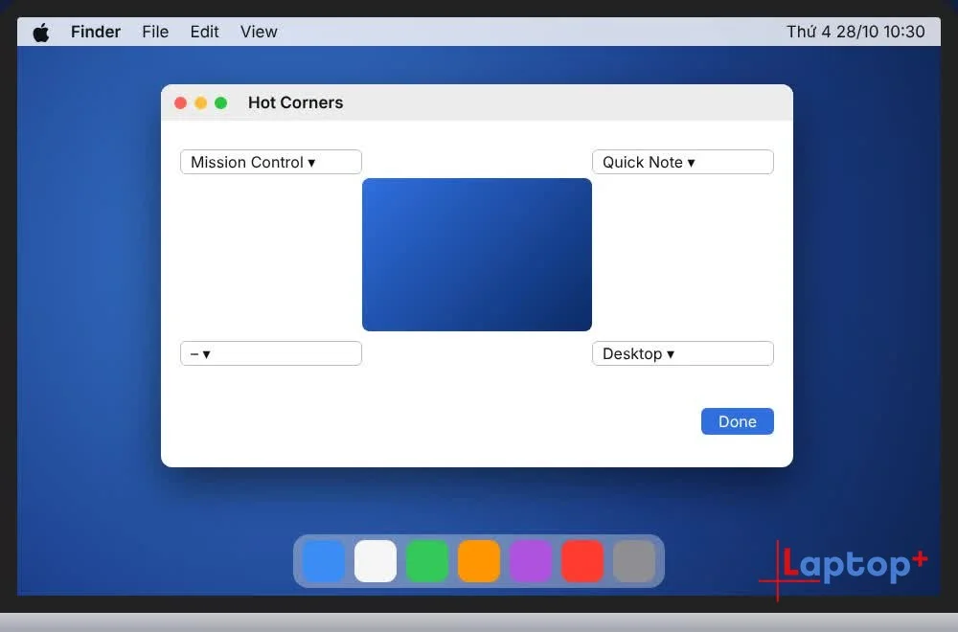The image size is (958, 632).
Task: Open the Finder menu
Action: coord(95,32)
